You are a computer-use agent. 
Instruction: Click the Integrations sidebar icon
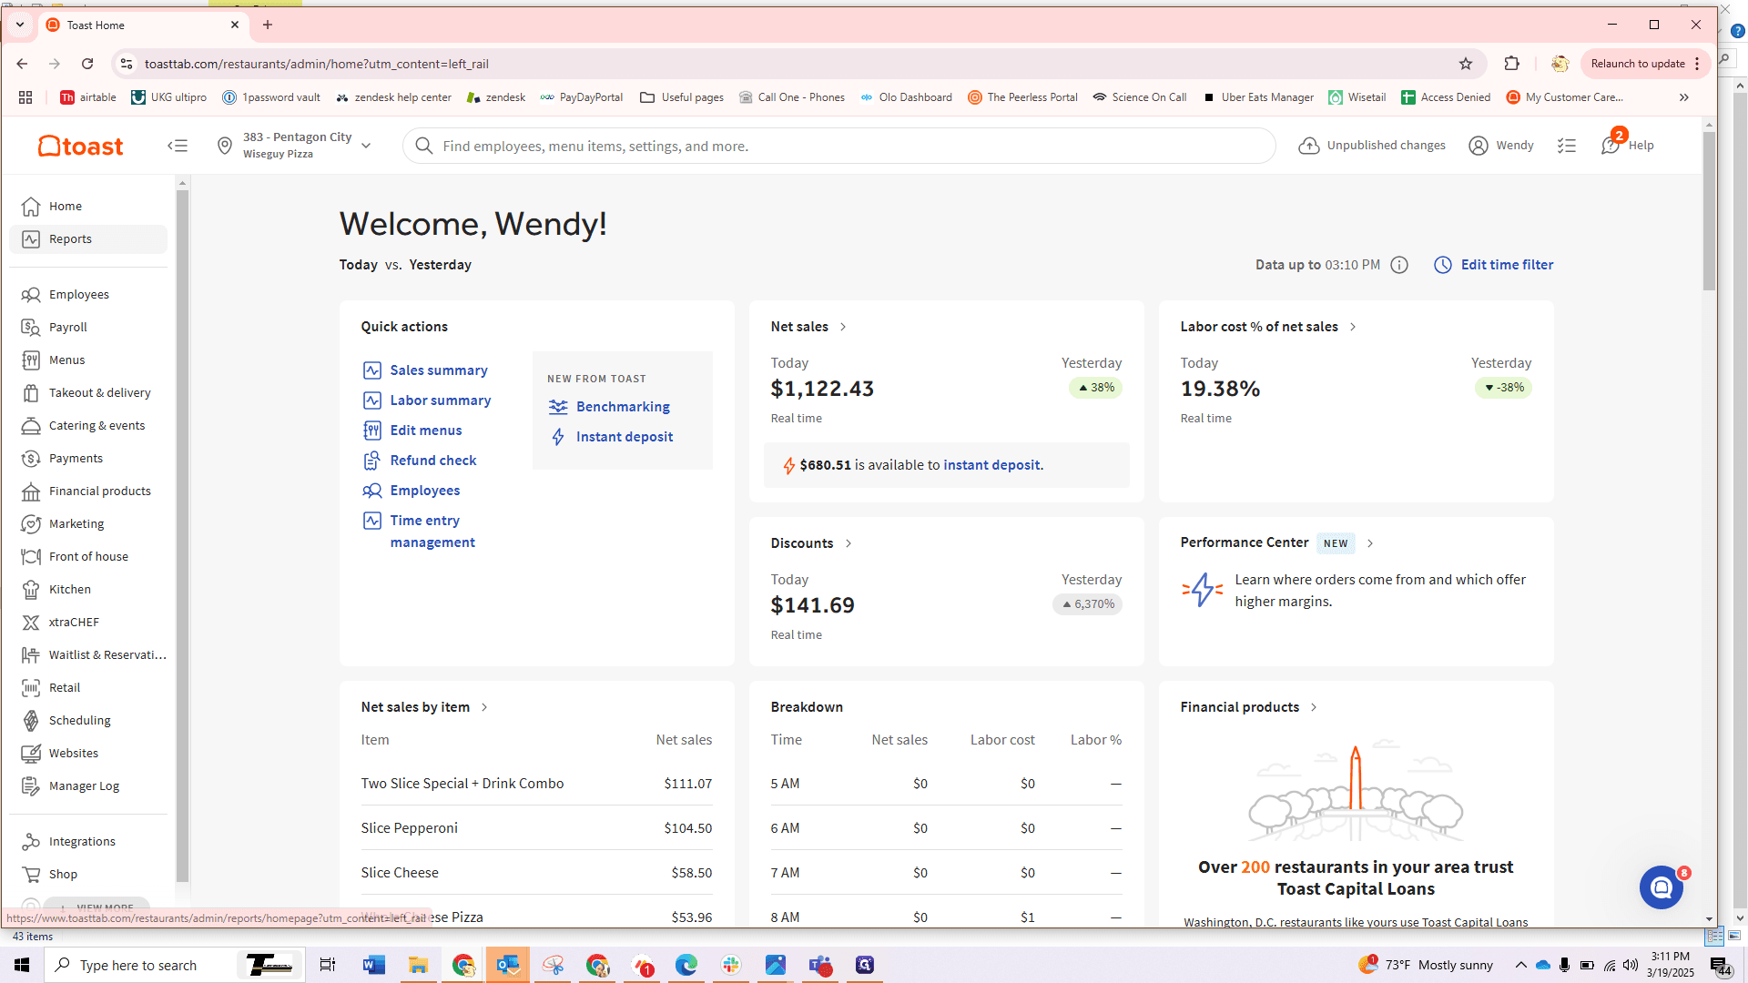(x=31, y=842)
